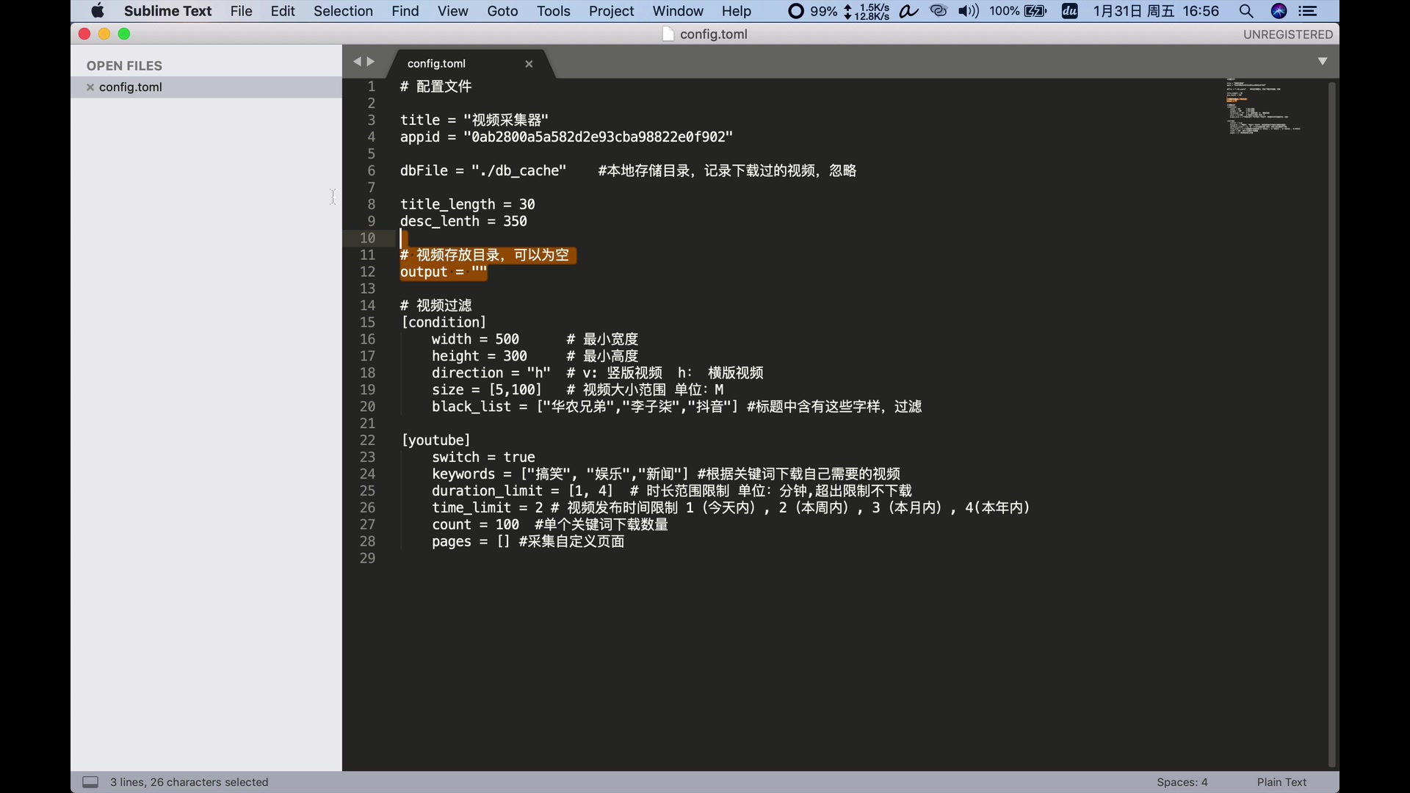Image resolution: width=1410 pixels, height=793 pixels.
Task: Click the keywords array line
Action: pyautogui.click(x=665, y=474)
